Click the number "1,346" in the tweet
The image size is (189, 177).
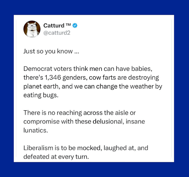coord(55,79)
